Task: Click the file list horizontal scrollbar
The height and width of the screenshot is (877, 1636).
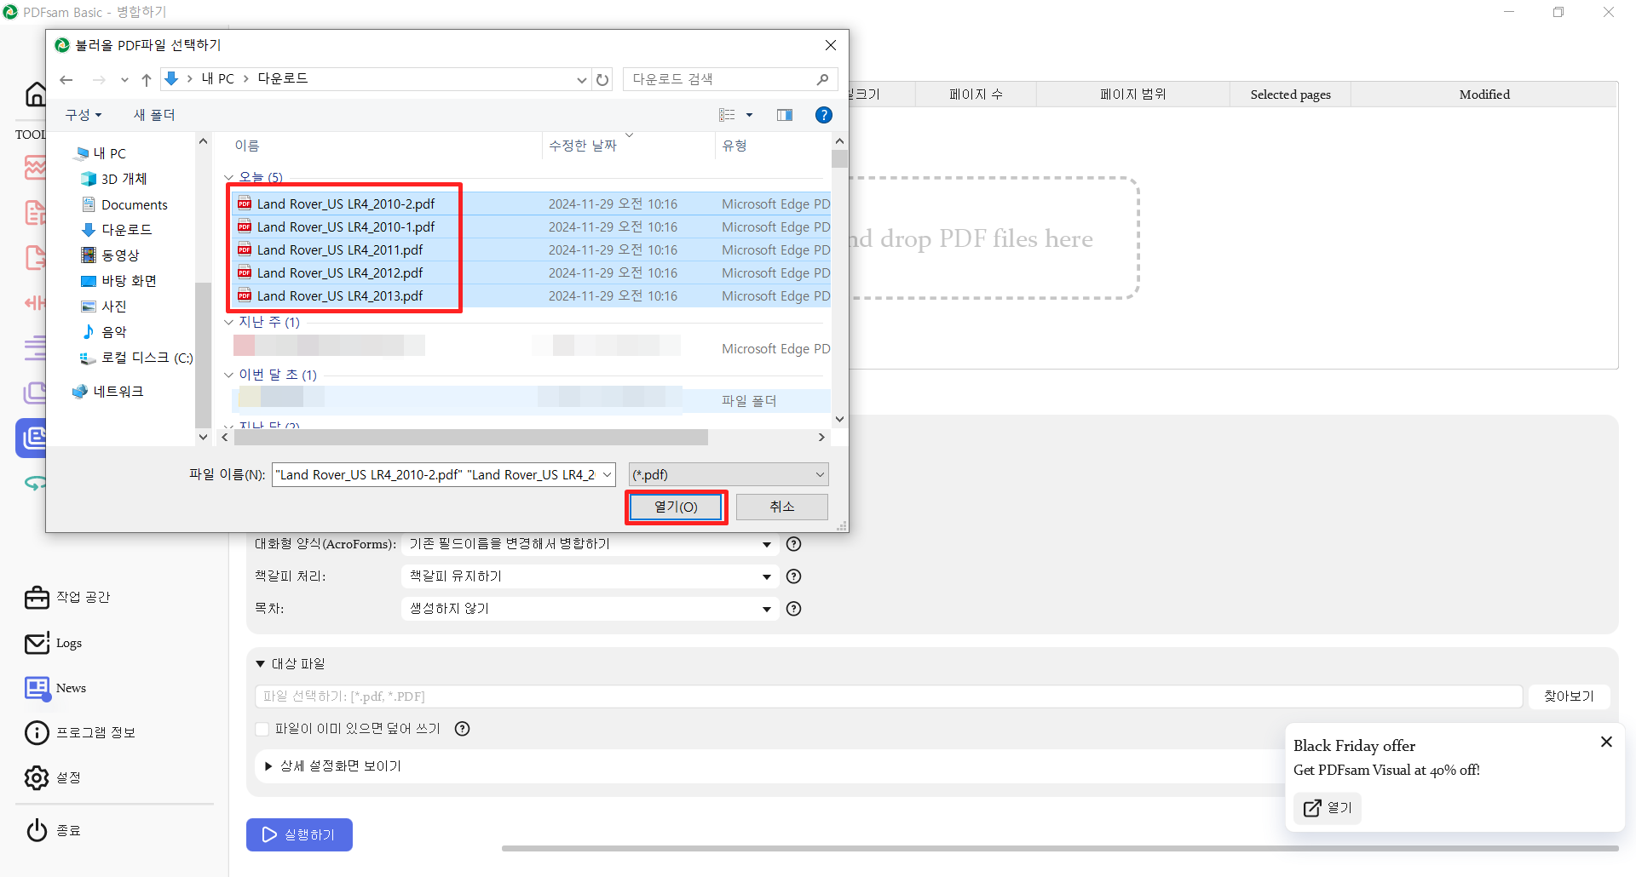Action: pyautogui.click(x=470, y=438)
